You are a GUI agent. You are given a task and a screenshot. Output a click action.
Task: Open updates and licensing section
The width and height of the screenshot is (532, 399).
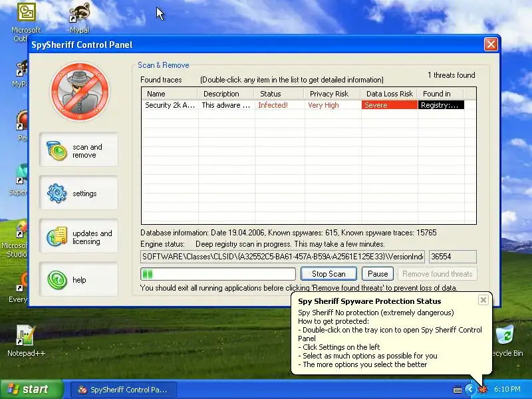click(x=78, y=237)
